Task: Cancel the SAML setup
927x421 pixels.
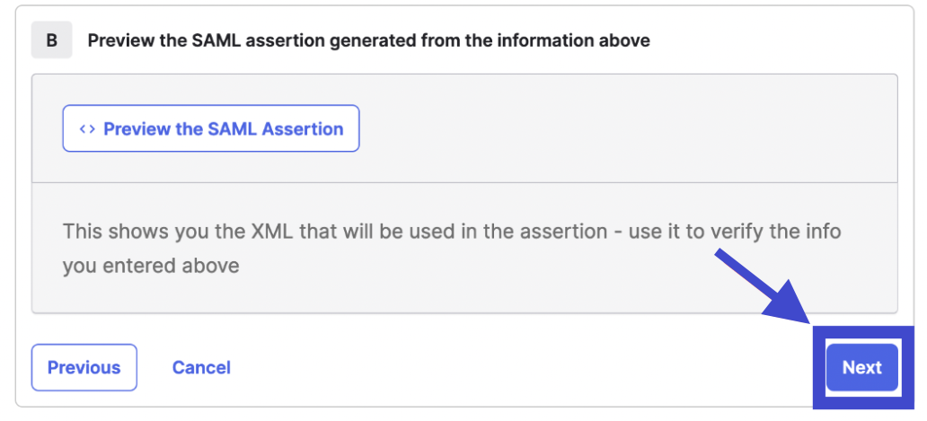Action: coord(201,367)
